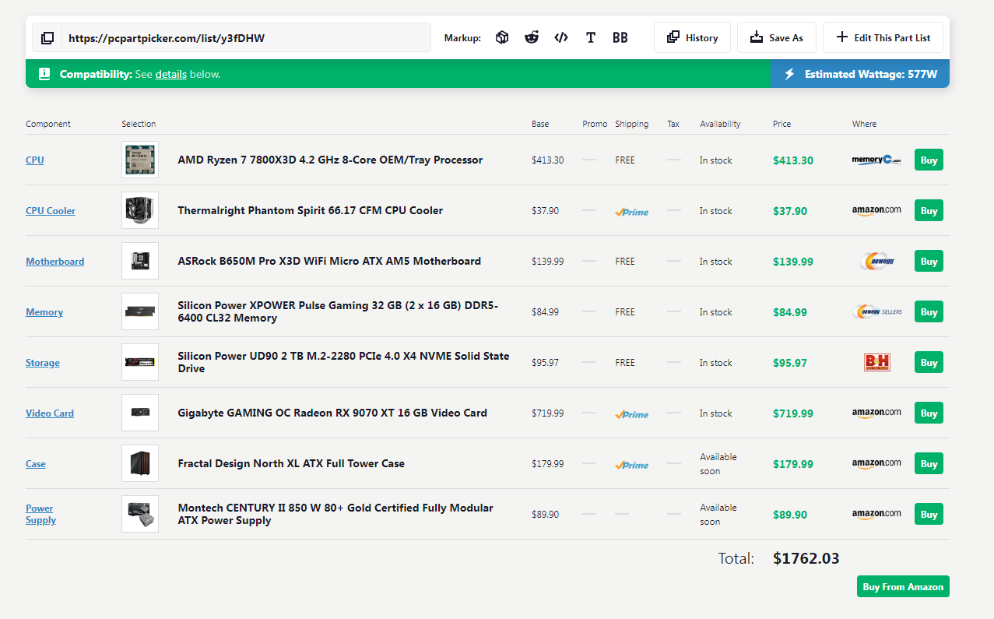Select HTML code markup icon

[561, 37]
